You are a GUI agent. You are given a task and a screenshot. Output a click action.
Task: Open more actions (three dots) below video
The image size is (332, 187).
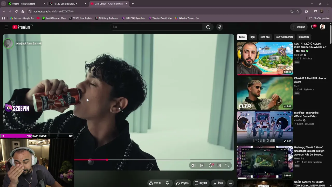coord(230,183)
